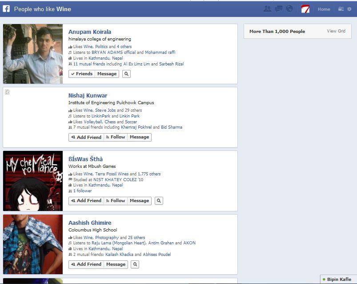
Task: Switch to View Grid layout
Action: (x=336, y=31)
